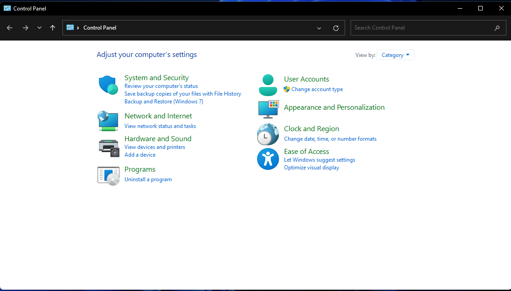Click the Programs disc icon

108,176
